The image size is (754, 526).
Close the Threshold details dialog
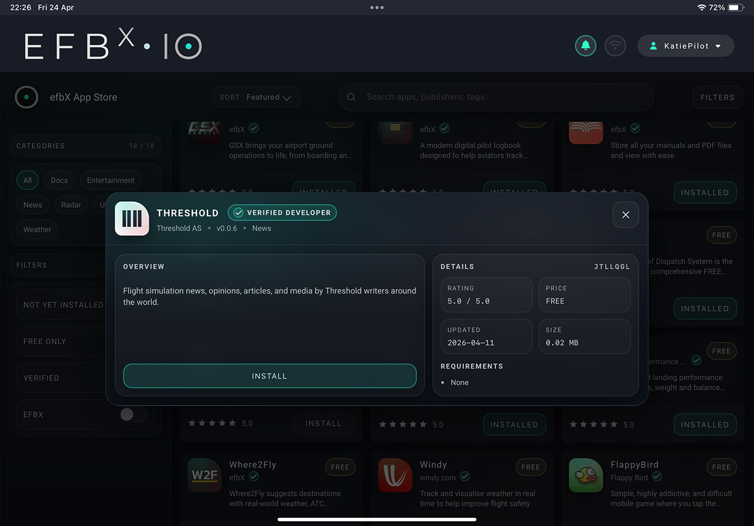[626, 215]
